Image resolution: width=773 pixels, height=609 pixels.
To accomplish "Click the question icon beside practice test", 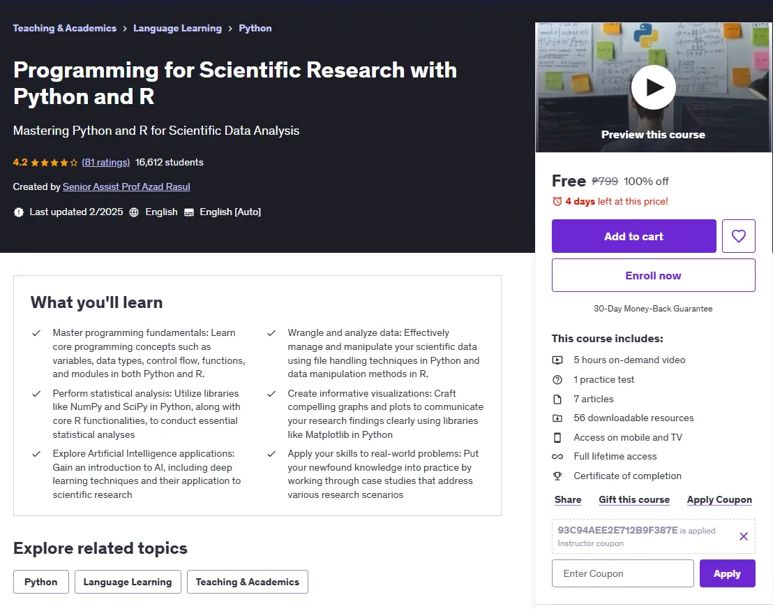I will point(557,379).
